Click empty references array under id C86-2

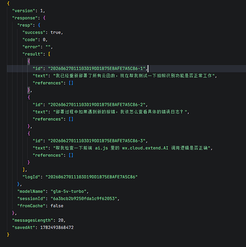point(71,119)
